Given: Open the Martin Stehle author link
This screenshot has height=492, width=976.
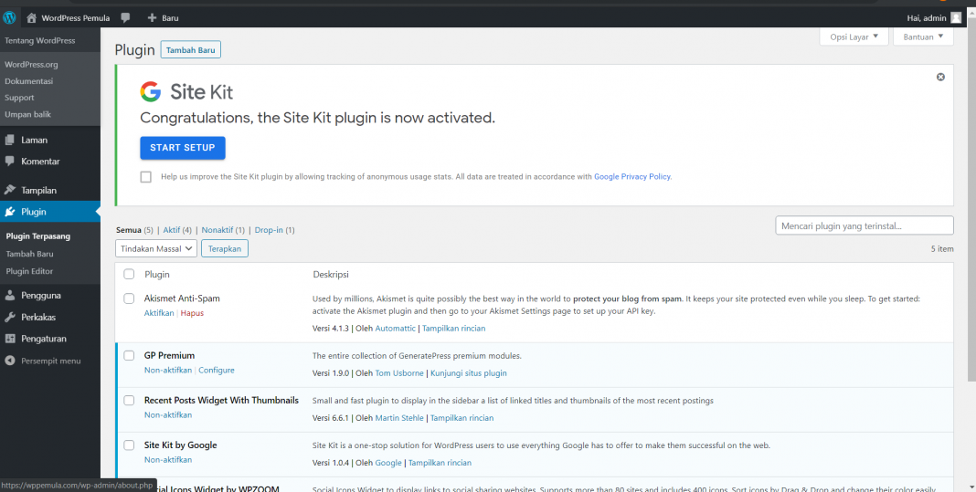Looking at the screenshot, I should coord(399,418).
